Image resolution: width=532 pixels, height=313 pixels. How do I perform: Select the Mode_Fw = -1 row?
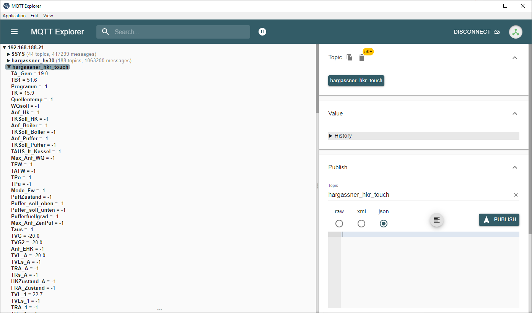(28, 190)
